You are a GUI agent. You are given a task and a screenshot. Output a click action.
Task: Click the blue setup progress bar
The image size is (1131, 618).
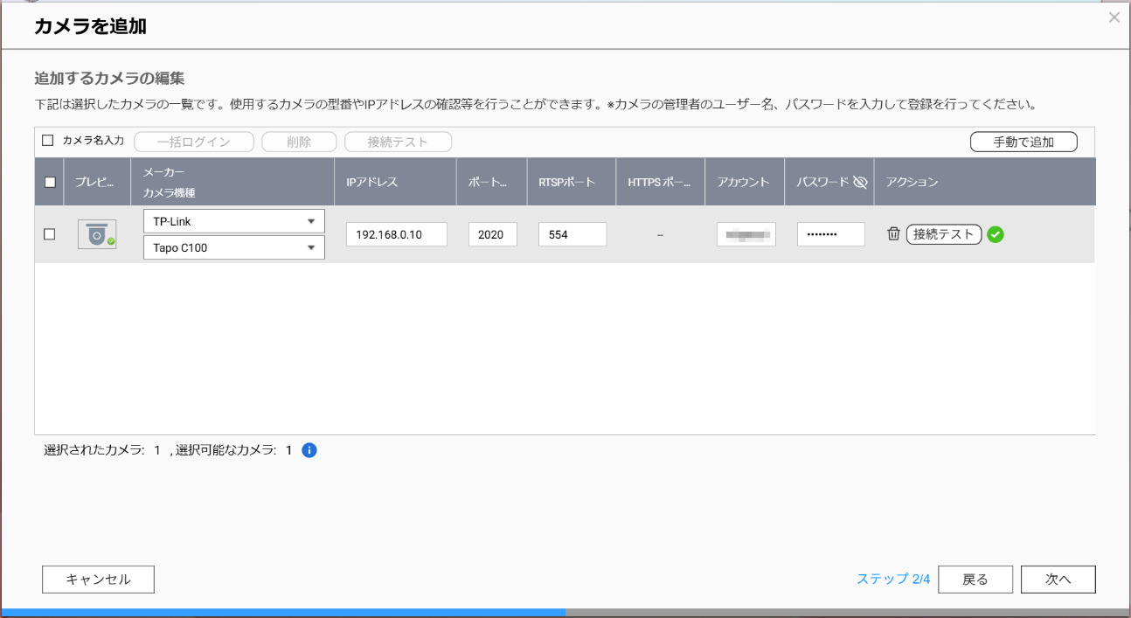tap(283, 613)
